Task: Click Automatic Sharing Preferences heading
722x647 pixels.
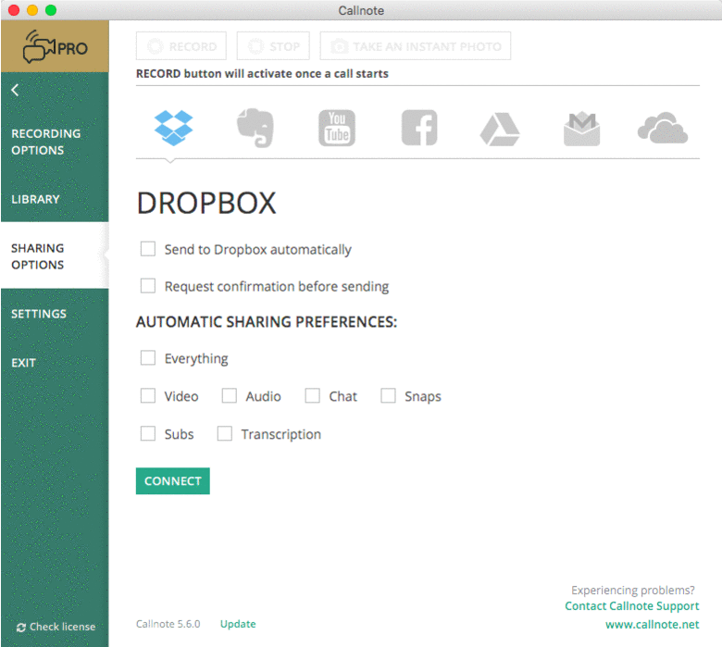Action: [267, 322]
